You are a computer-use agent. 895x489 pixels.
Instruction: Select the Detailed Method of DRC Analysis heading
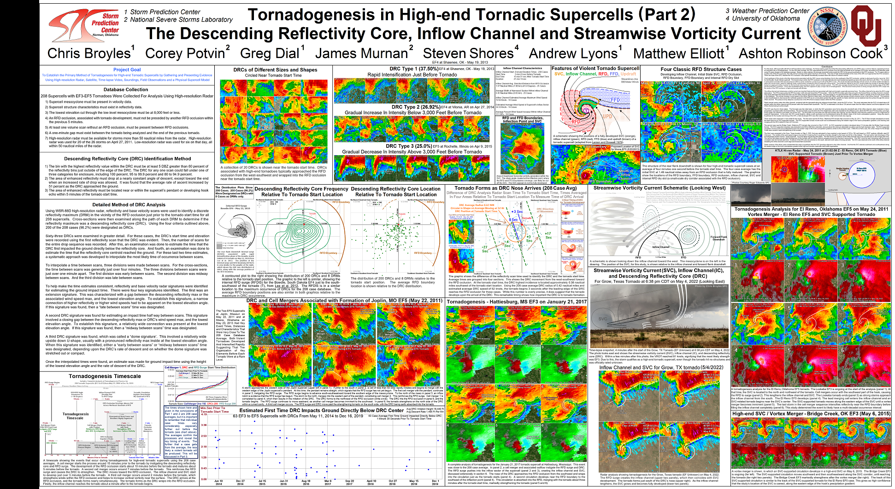[x=129, y=204]
